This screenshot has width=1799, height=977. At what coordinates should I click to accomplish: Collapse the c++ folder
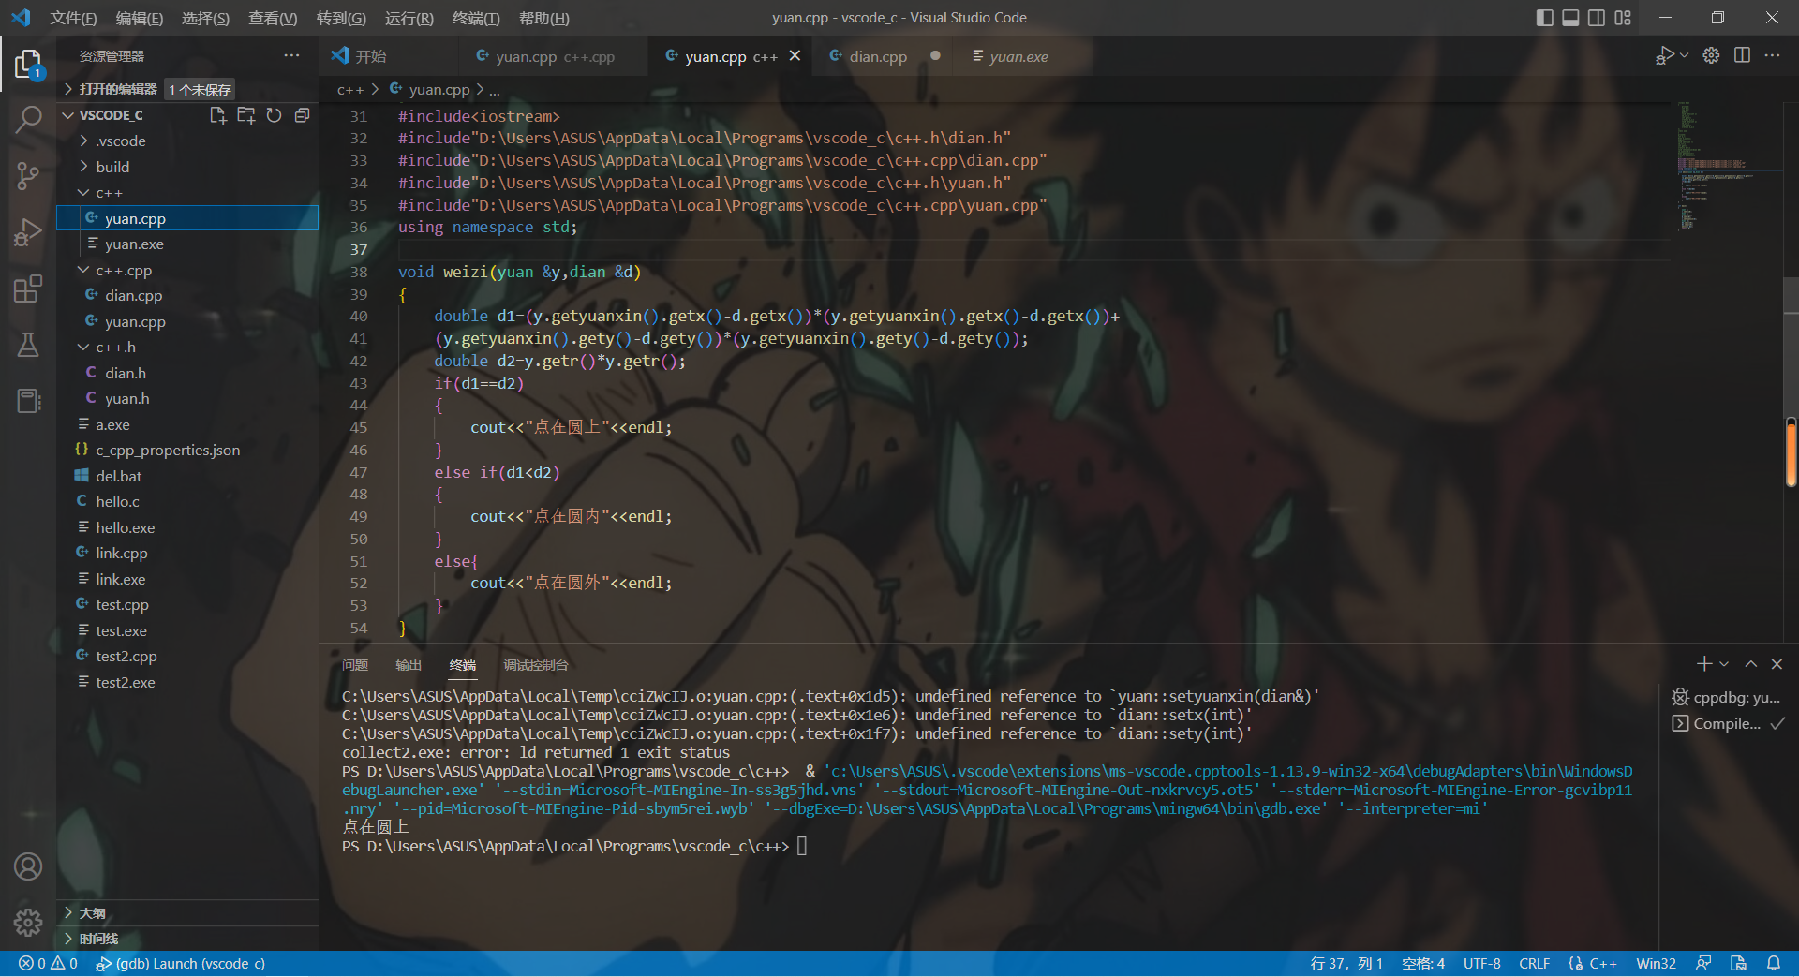109,193
